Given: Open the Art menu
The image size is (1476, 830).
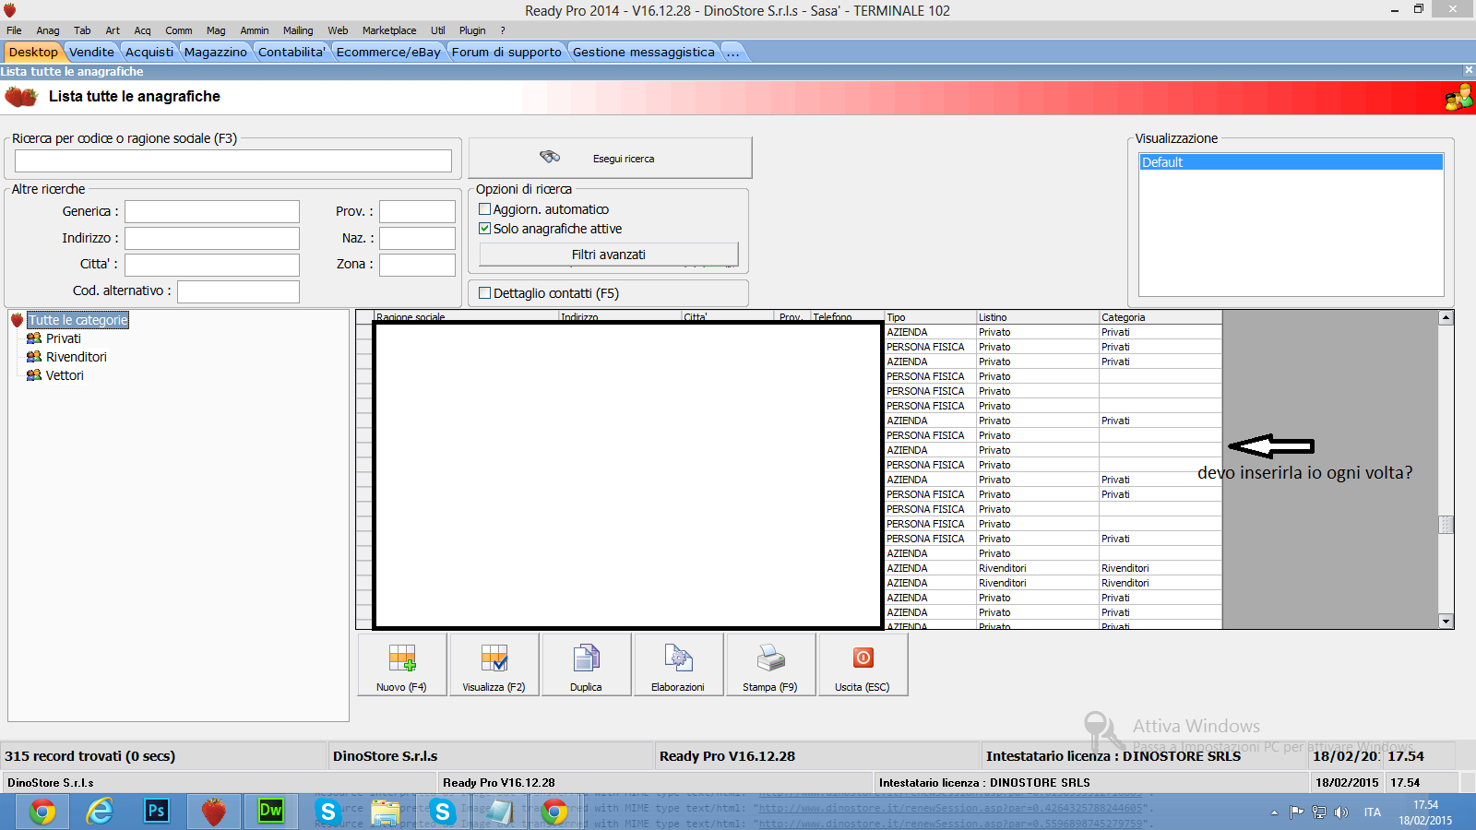Looking at the screenshot, I should [x=113, y=30].
